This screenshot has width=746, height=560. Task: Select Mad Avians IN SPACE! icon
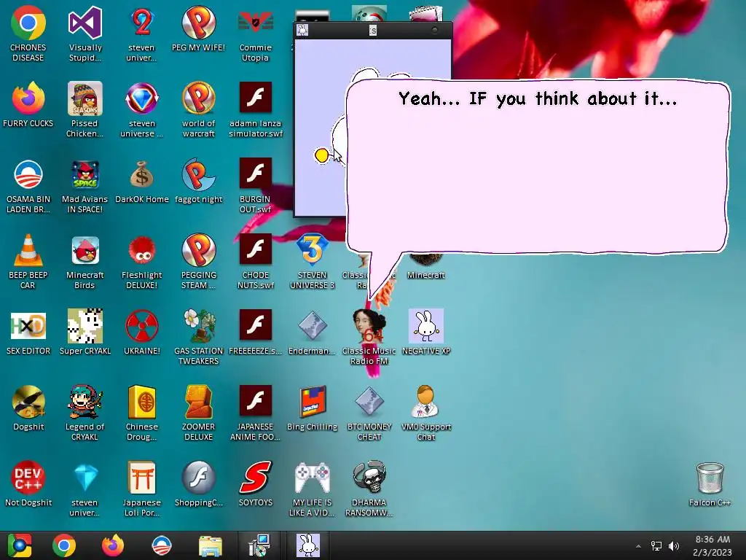click(85, 186)
